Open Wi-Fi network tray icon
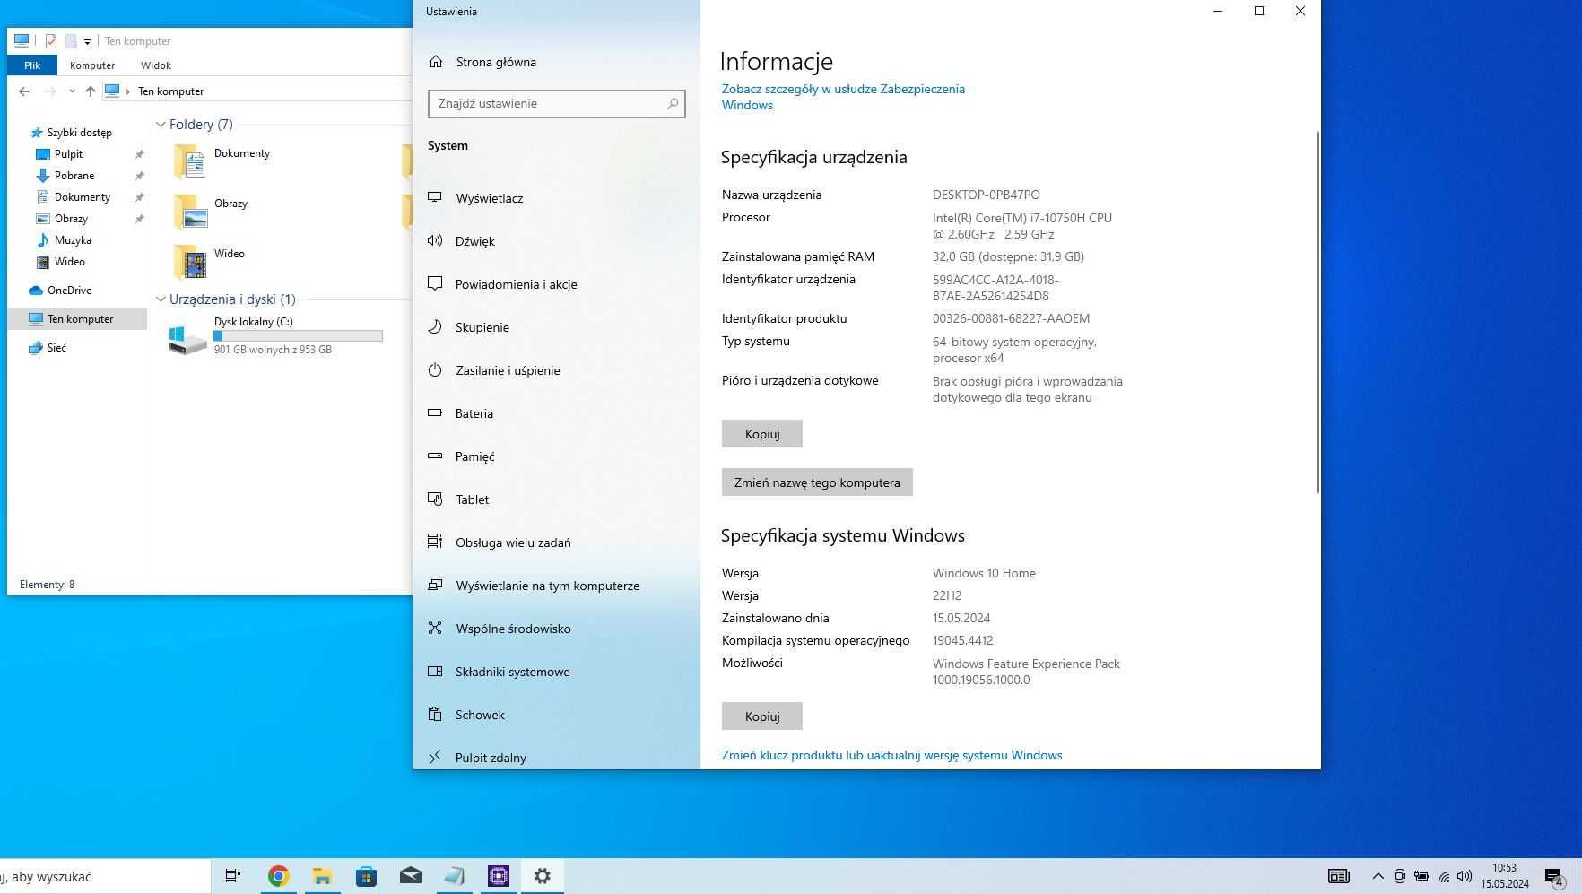 tap(1444, 876)
